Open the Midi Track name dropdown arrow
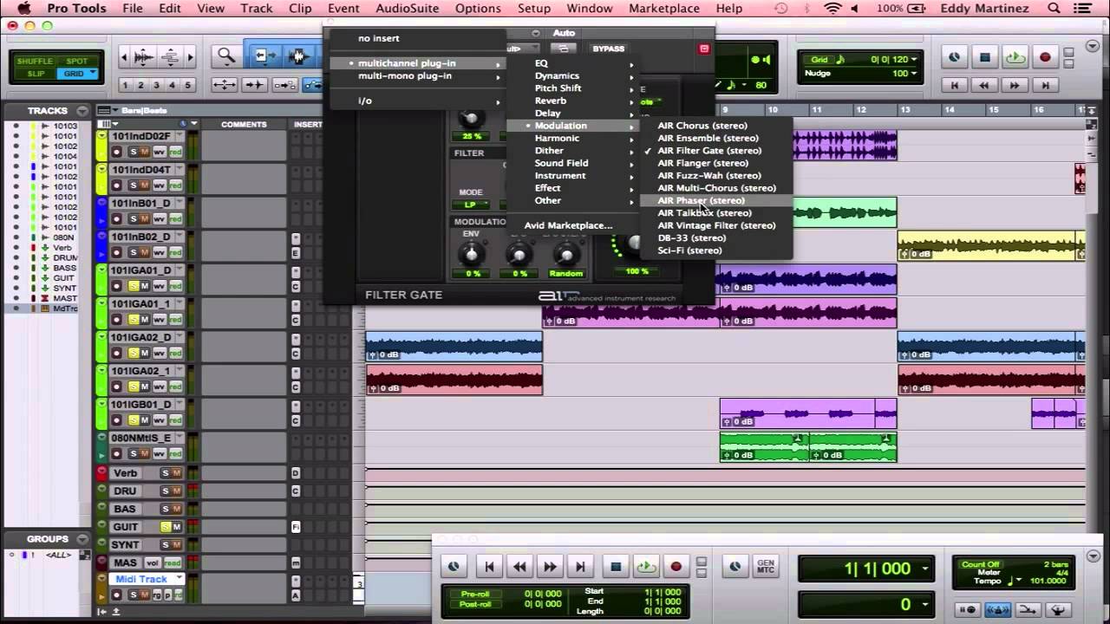 click(x=180, y=579)
